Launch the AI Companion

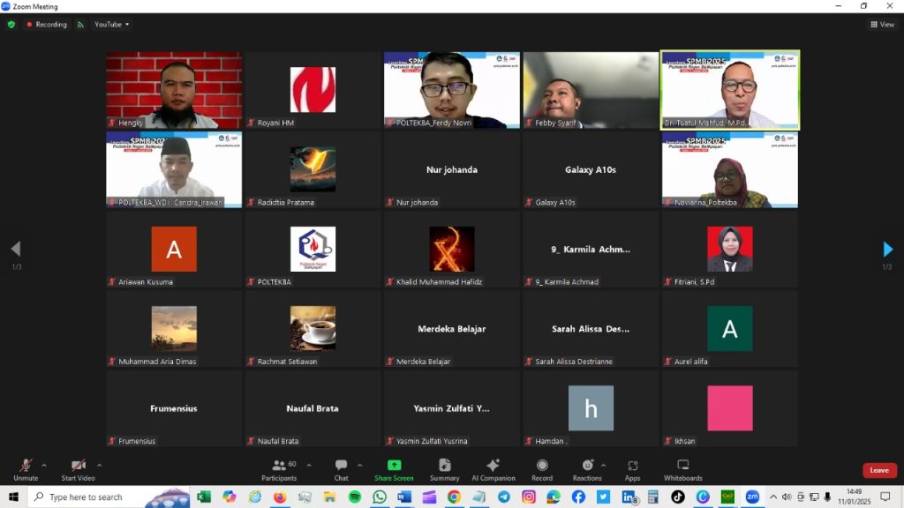(x=493, y=469)
